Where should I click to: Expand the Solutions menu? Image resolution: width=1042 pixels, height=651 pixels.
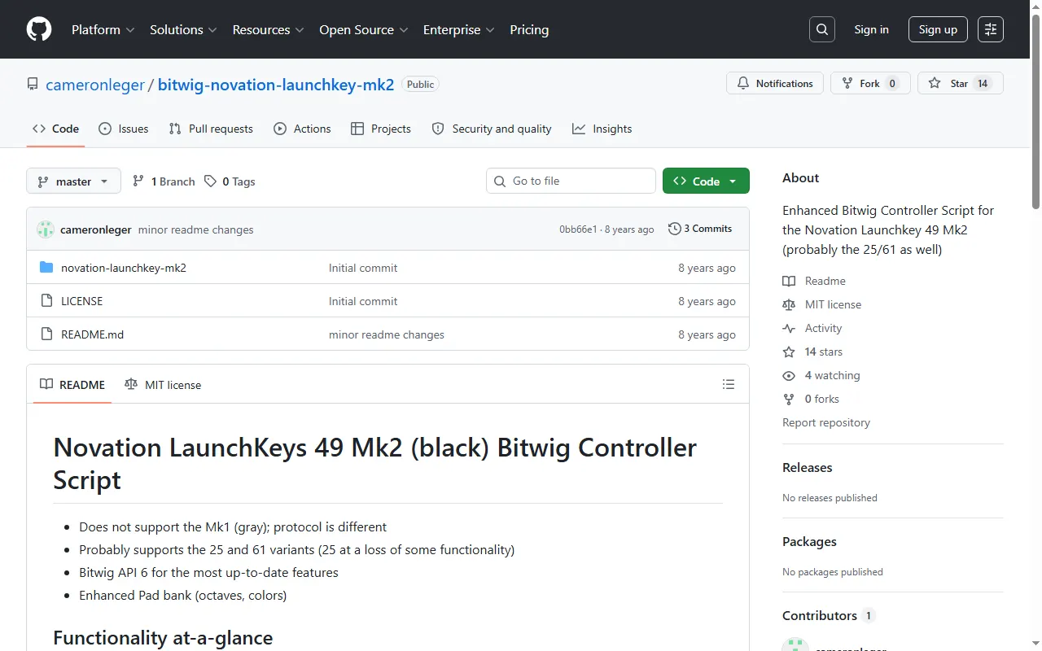tap(183, 29)
